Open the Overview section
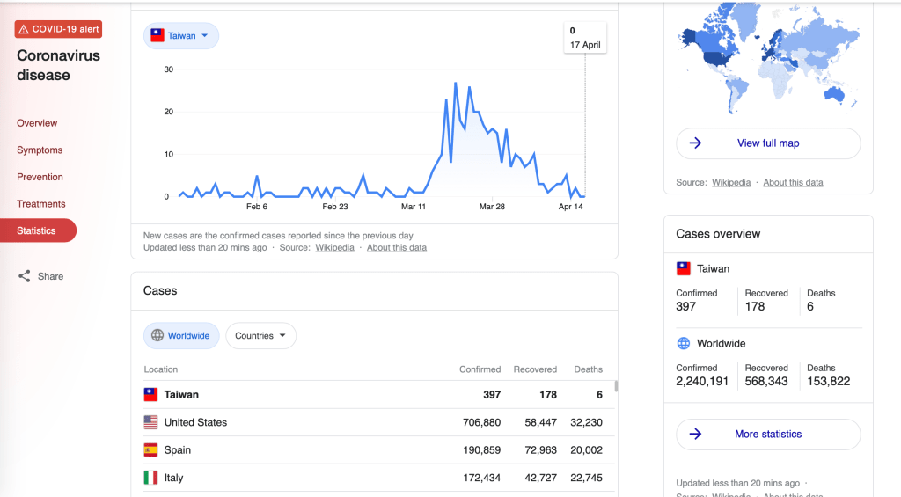The image size is (901, 497). pyautogui.click(x=37, y=123)
